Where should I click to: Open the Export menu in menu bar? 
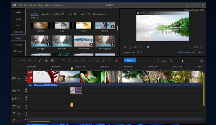[33, 5]
